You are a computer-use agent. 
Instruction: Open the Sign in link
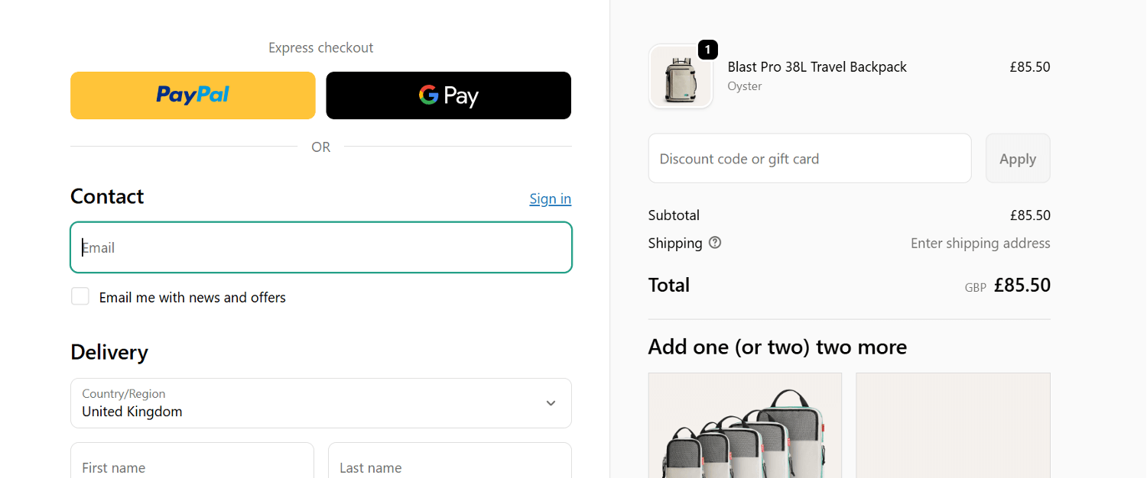coord(550,199)
